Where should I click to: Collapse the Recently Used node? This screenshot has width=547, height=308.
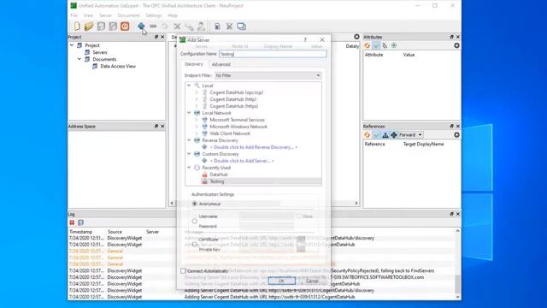[x=189, y=168]
